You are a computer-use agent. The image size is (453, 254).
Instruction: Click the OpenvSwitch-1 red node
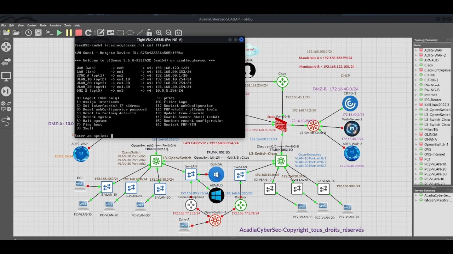[215, 220]
